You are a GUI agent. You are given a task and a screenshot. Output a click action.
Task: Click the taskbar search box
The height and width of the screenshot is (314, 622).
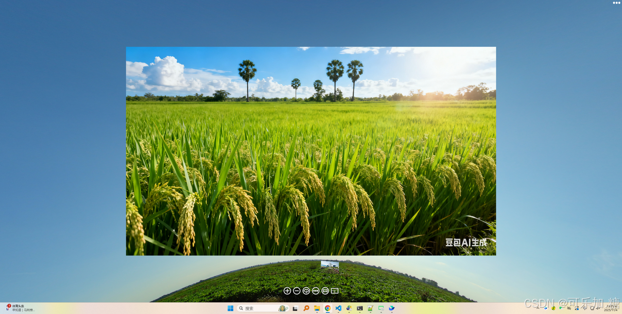(262, 308)
